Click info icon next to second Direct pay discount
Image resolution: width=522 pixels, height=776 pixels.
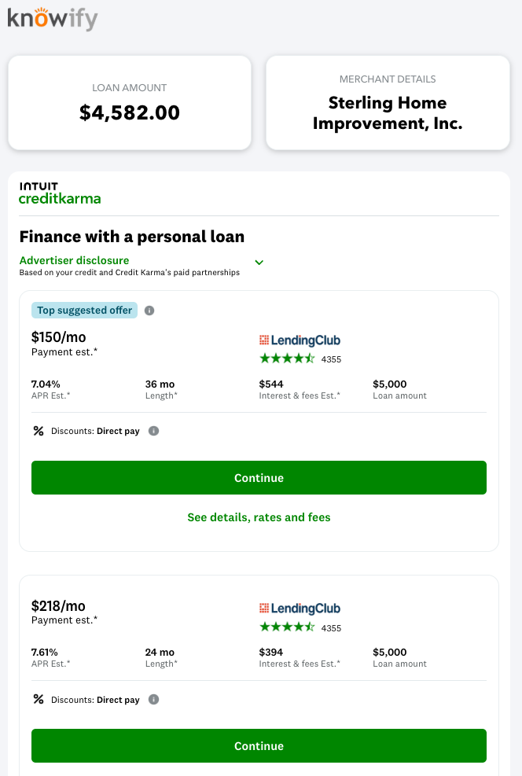[154, 699]
